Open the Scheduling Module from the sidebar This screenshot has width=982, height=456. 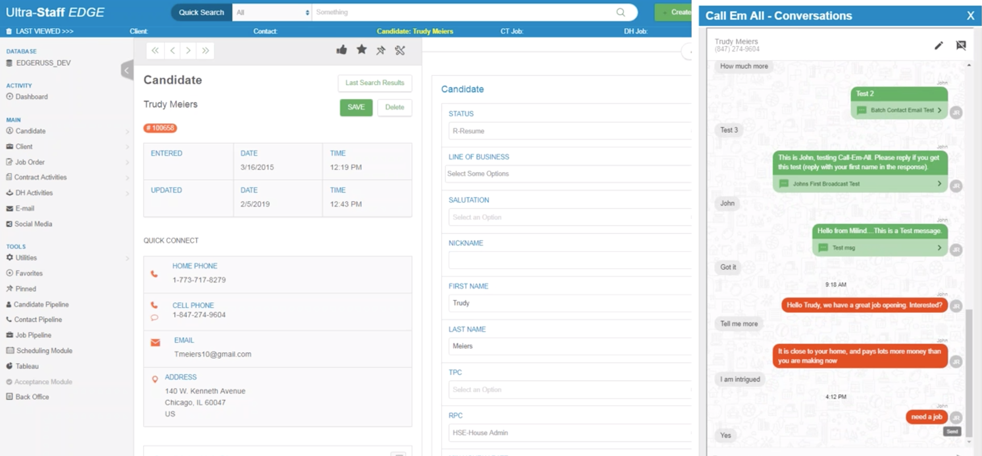click(44, 350)
